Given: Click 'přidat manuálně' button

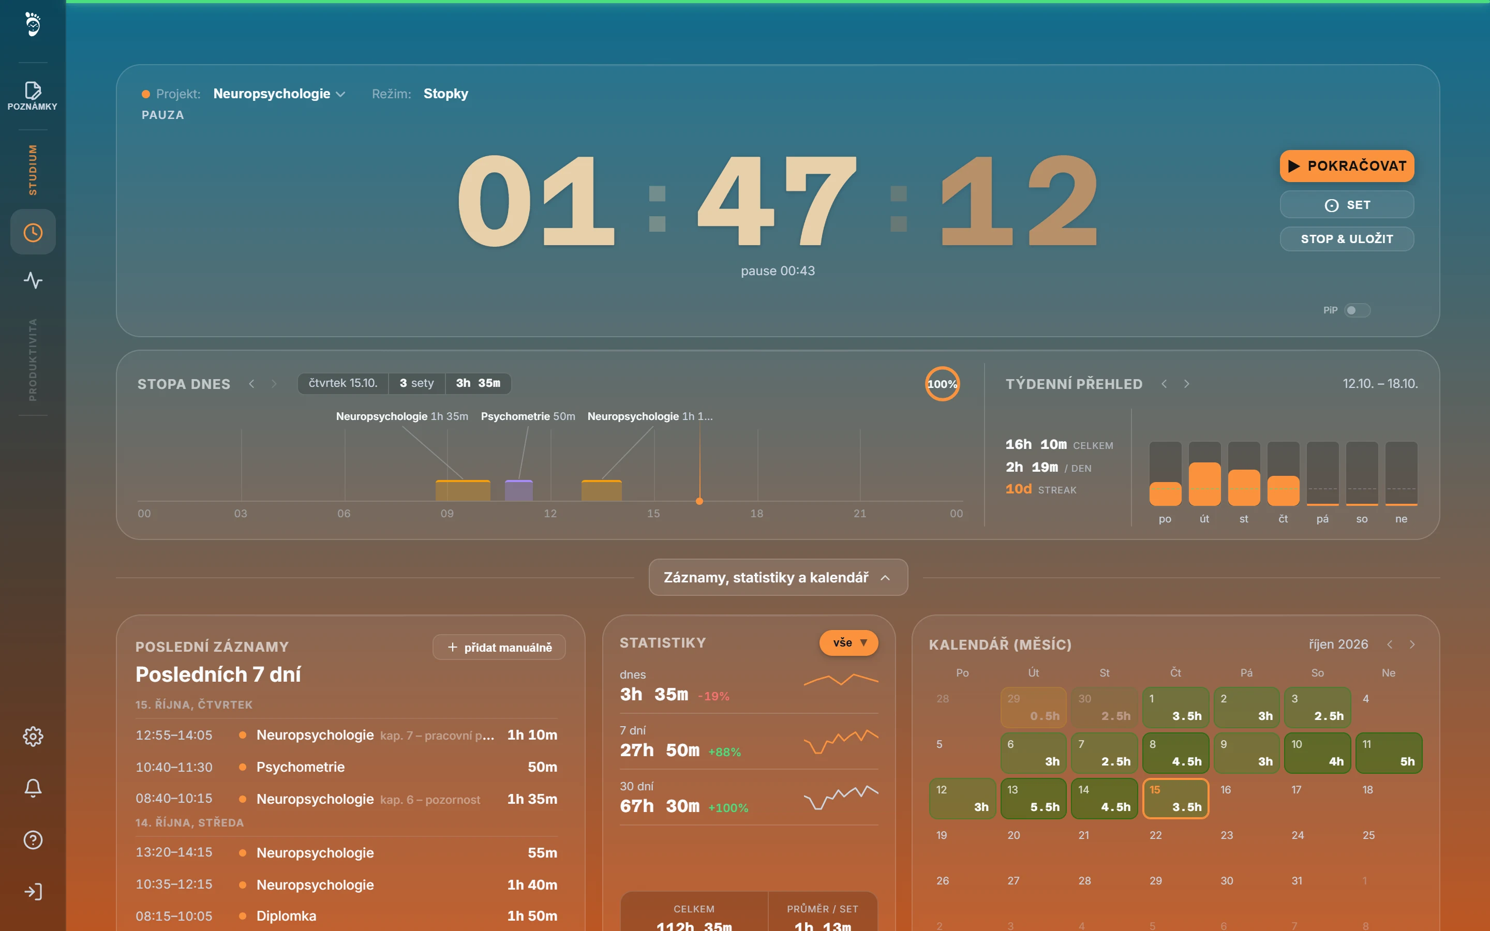Looking at the screenshot, I should [499, 647].
